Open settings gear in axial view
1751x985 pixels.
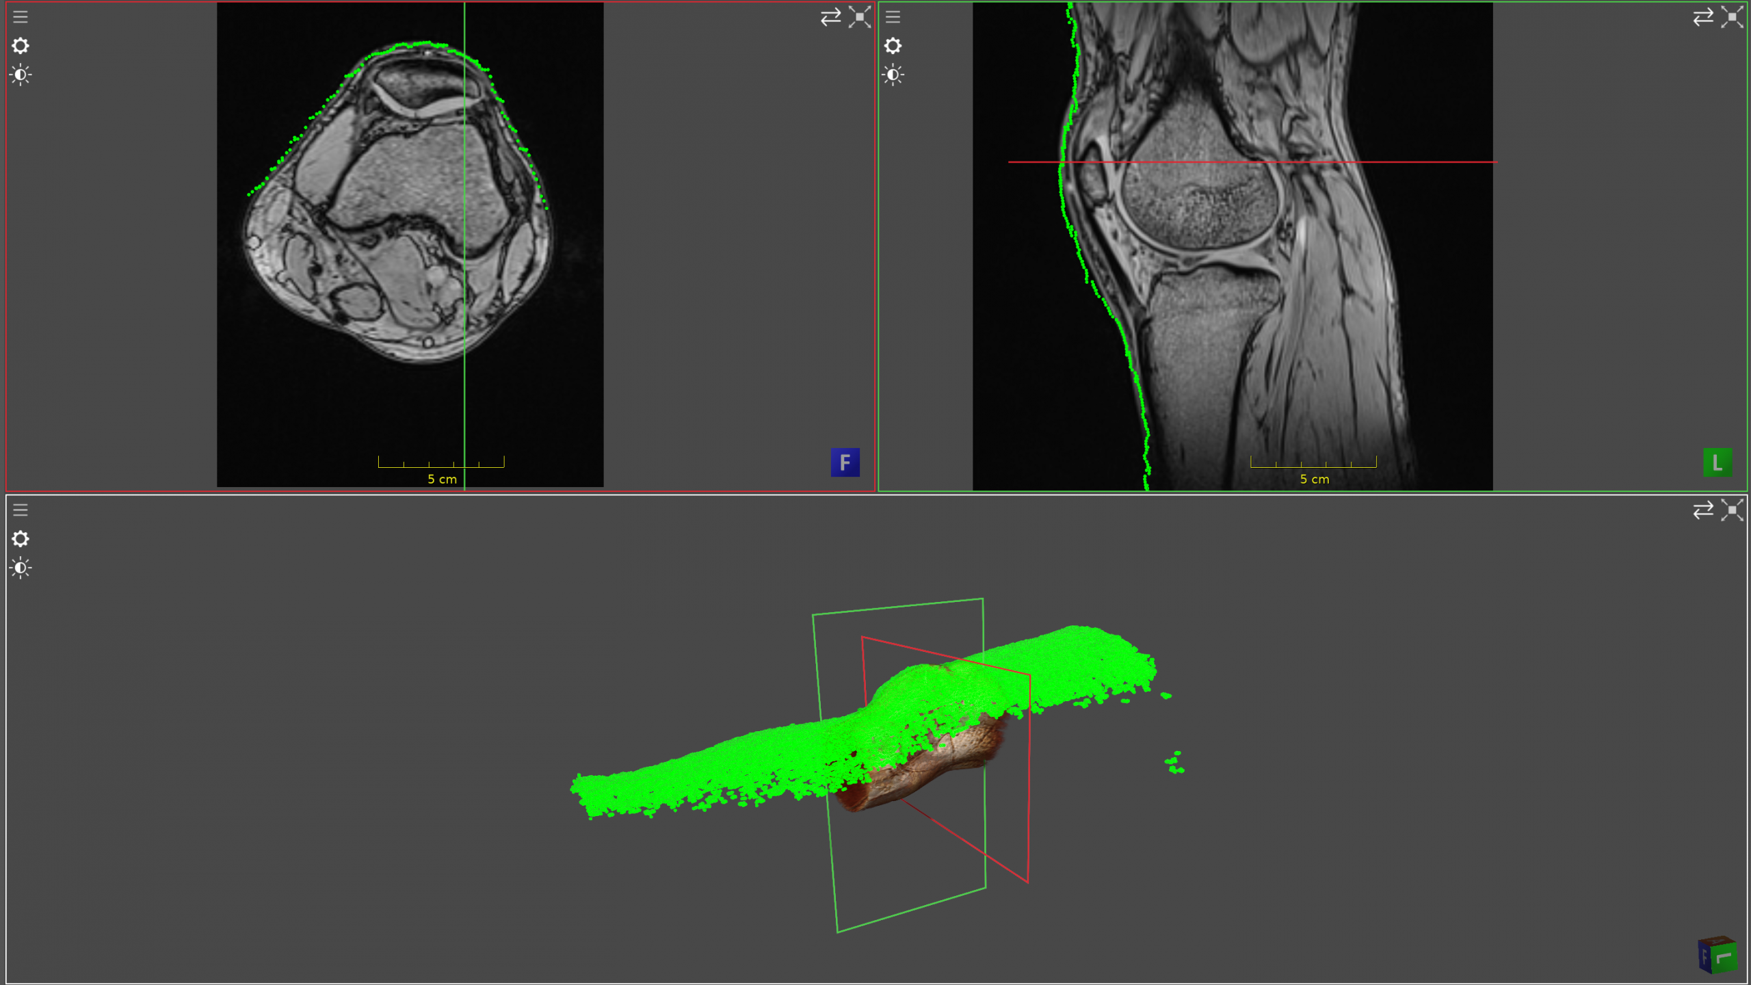(x=21, y=46)
